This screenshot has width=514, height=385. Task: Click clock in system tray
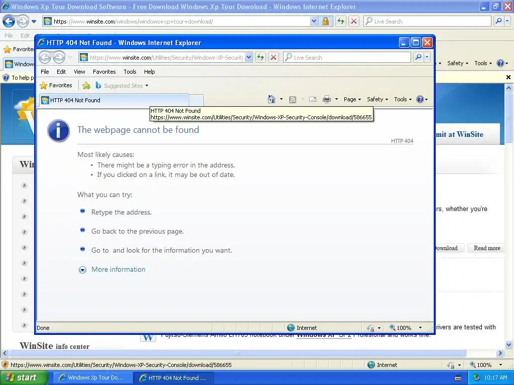495,377
